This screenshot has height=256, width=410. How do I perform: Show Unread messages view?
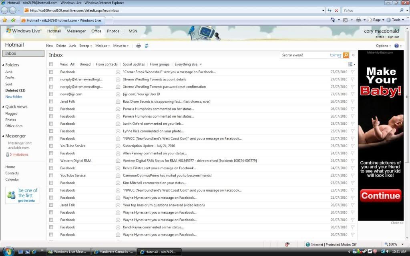pyautogui.click(x=85, y=64)
